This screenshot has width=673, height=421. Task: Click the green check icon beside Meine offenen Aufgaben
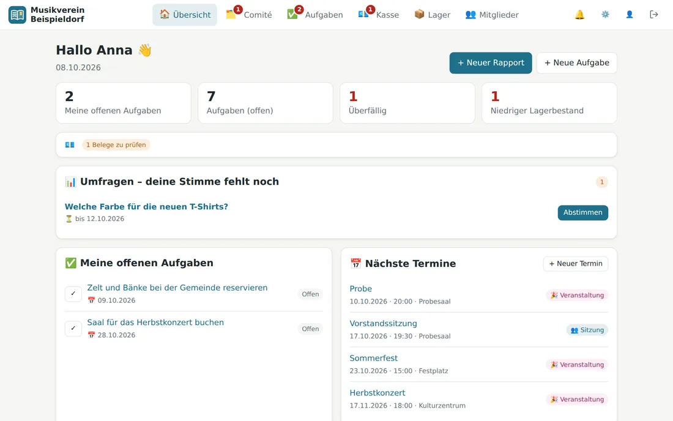[70, 263]
